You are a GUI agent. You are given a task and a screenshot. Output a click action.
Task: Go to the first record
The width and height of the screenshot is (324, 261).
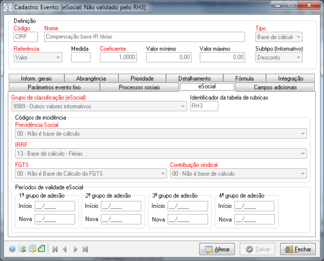(55, 249)
